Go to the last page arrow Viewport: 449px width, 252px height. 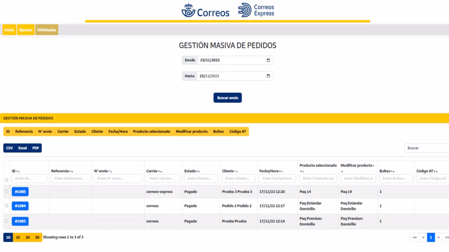click(446, 237)
